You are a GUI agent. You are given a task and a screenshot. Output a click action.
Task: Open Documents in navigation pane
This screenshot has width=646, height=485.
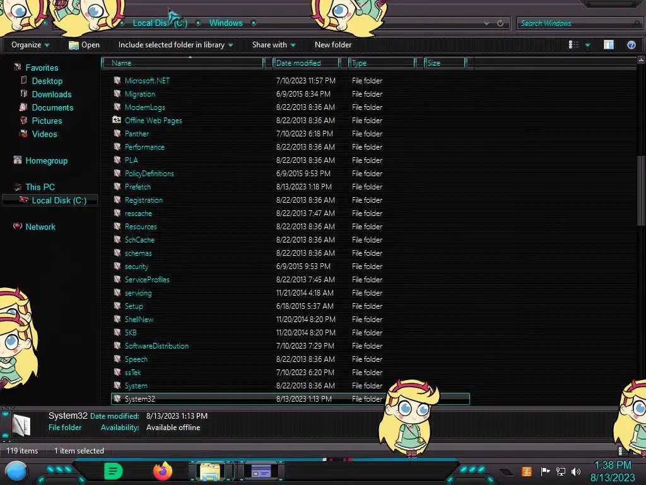[x=53, y=107]
